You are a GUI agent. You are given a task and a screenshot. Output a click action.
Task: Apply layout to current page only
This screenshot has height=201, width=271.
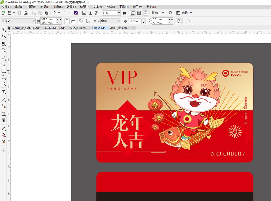click(x=88, y=21)
